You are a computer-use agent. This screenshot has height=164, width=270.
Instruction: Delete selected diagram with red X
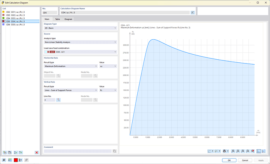click(37, 153)
